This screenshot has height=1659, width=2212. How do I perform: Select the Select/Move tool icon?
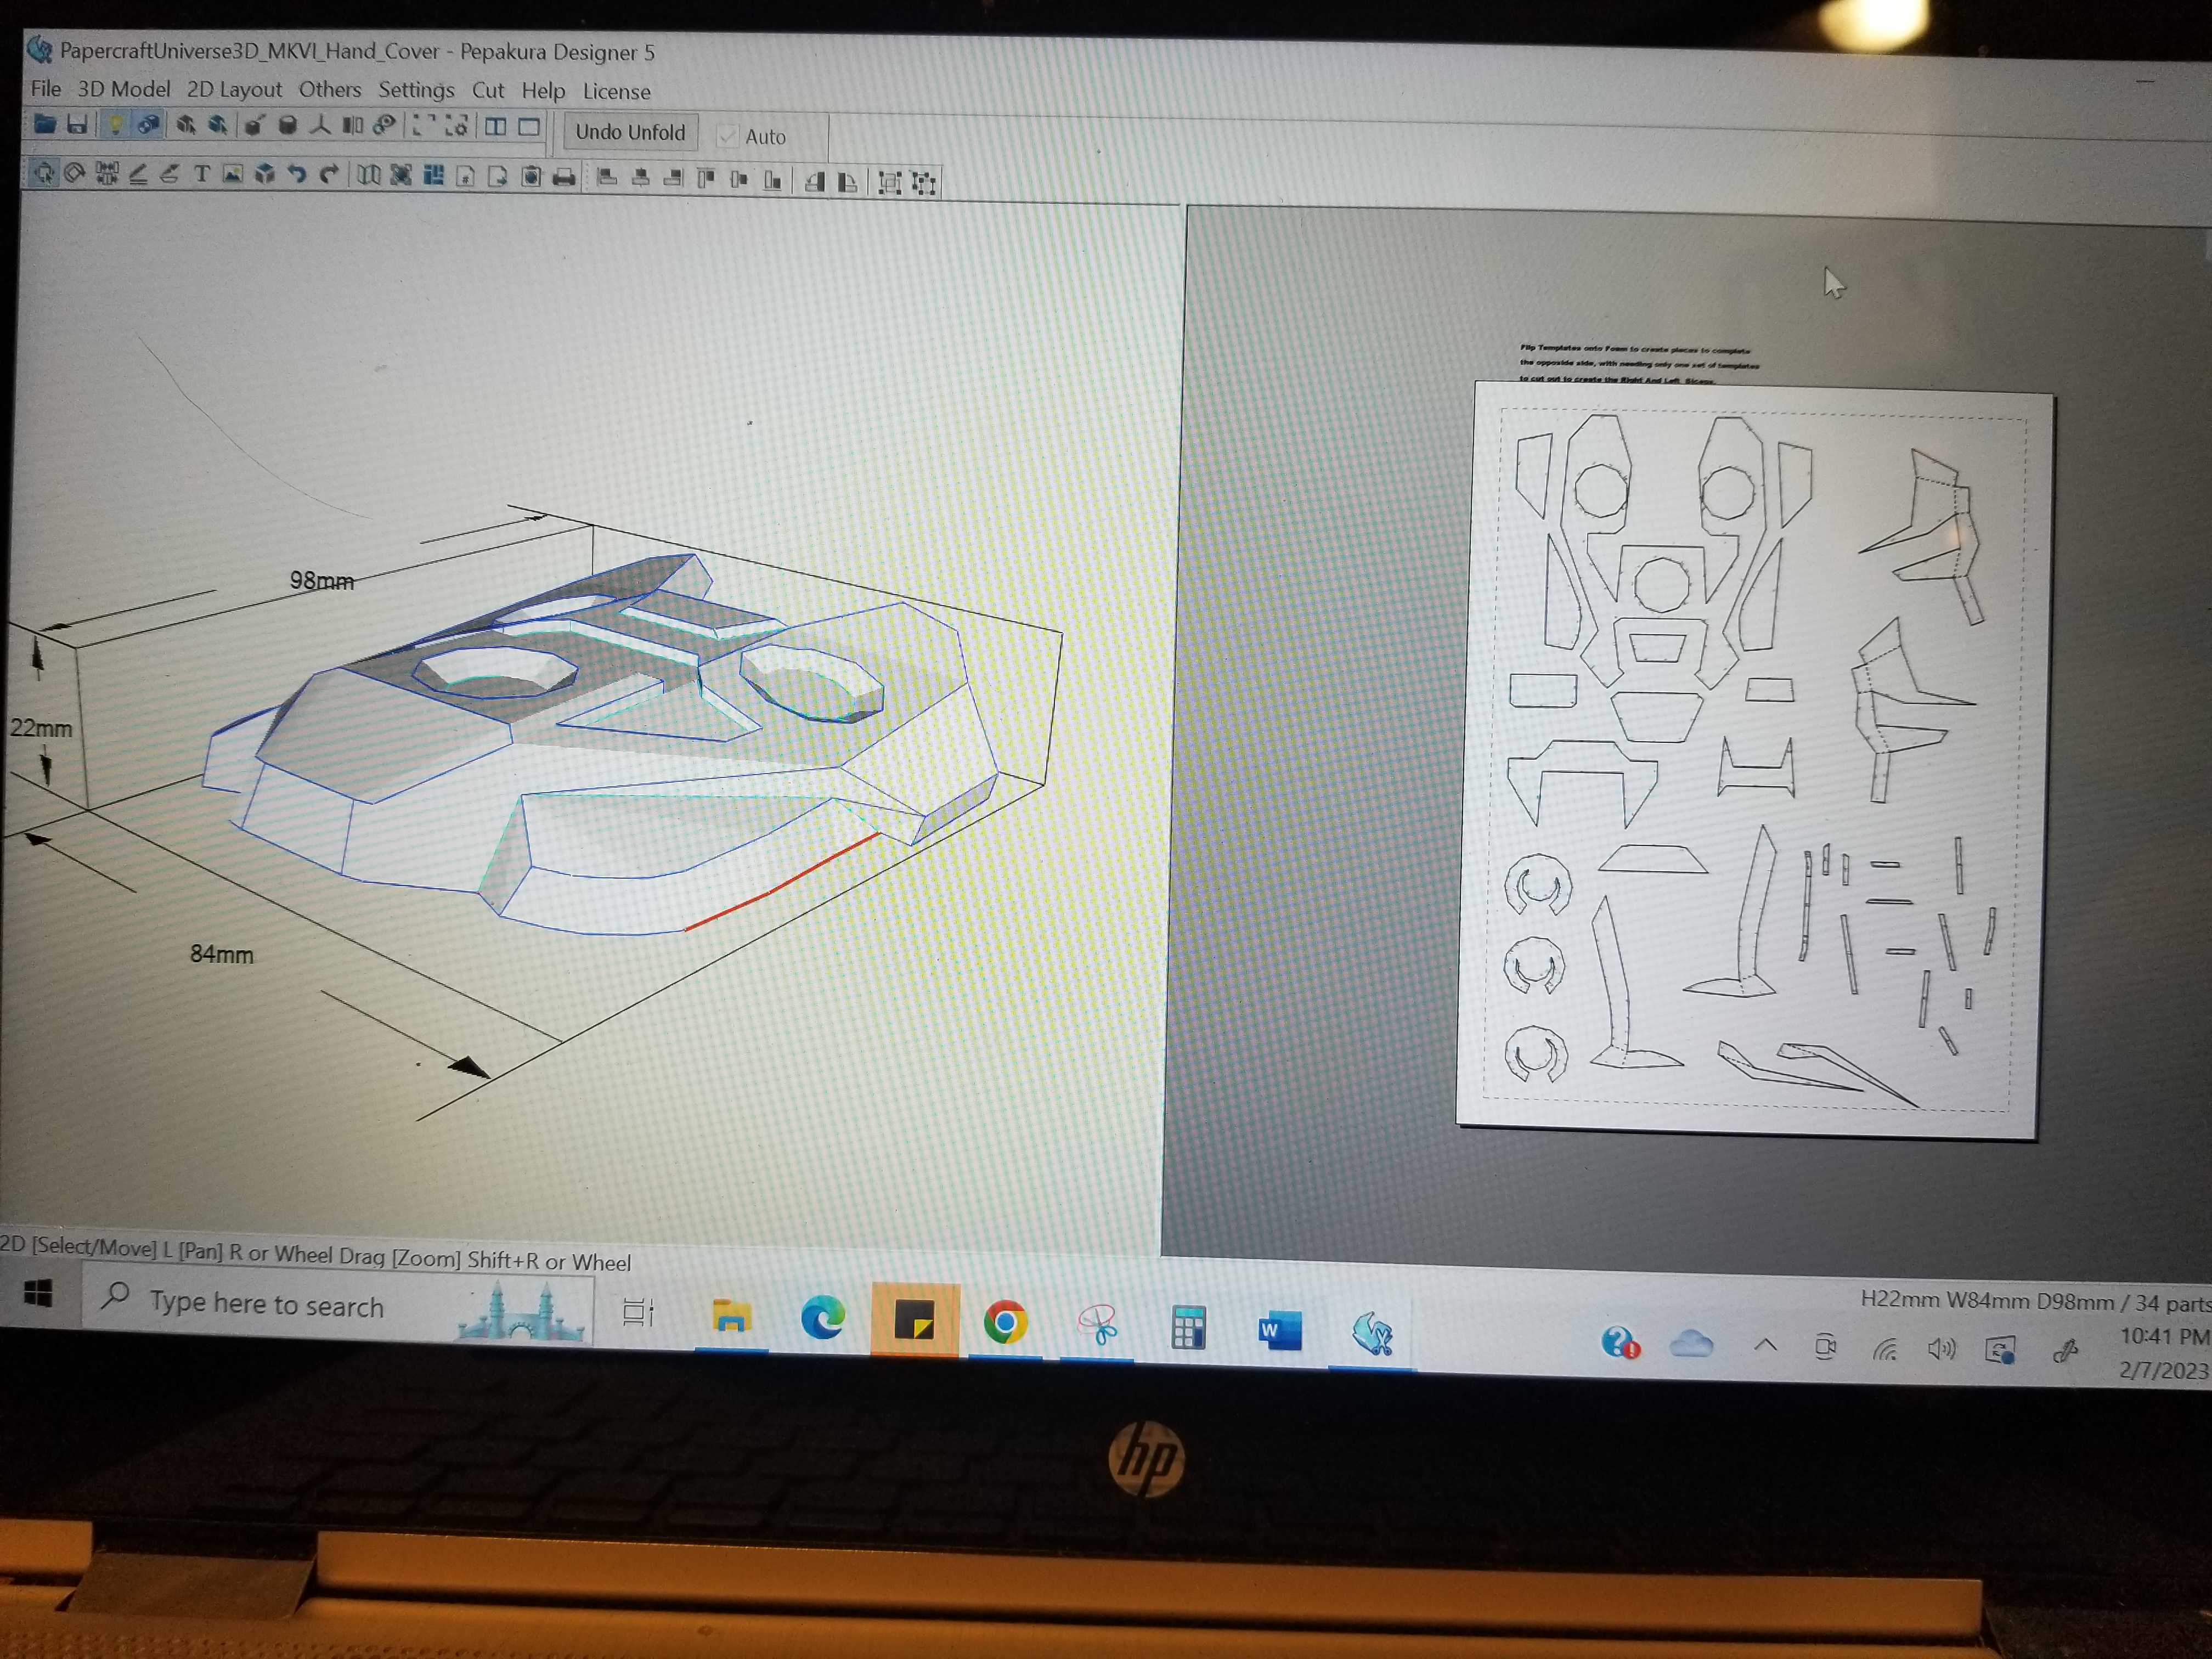point(44,174)
